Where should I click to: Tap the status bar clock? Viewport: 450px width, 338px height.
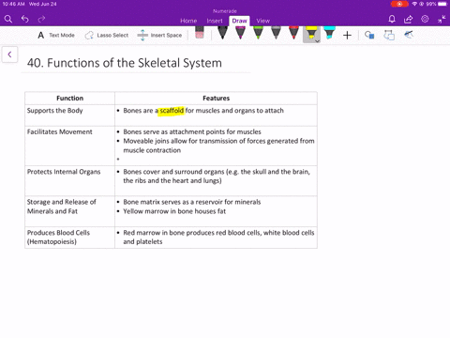coord(13,4)
